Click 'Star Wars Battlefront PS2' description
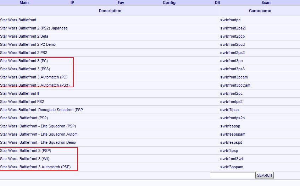The width and height of the screenshot is (300, 186). 22,102
